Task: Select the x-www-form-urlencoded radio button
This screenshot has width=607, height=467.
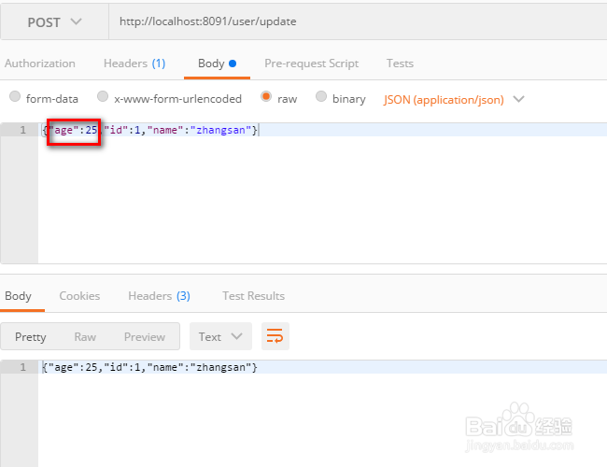Action: (103, 96)
